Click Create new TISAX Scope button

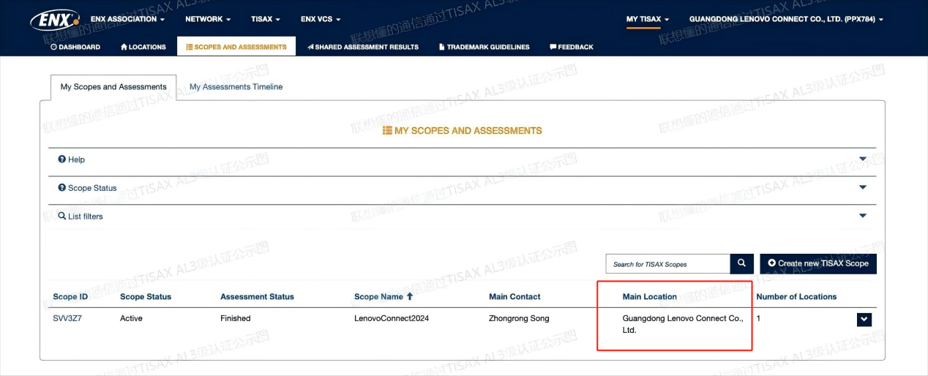click(817, 263)
